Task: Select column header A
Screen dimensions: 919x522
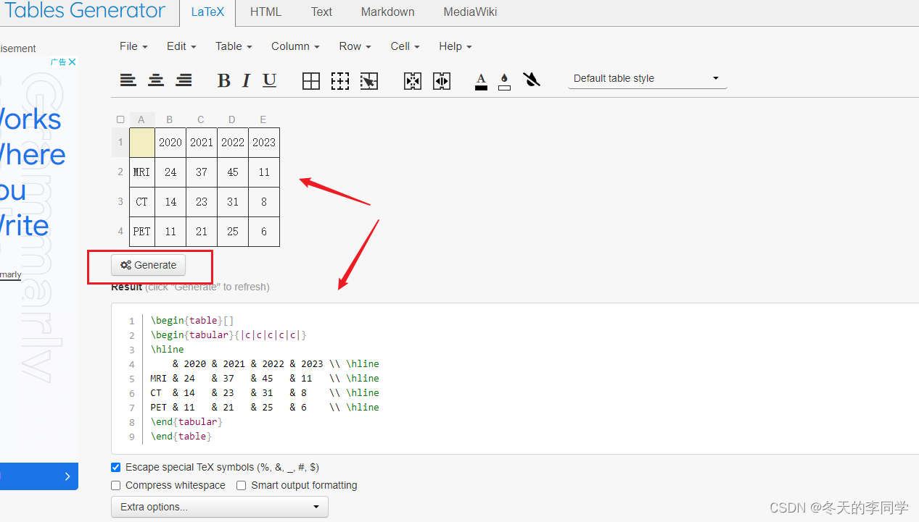Action: tap(141, 119)
